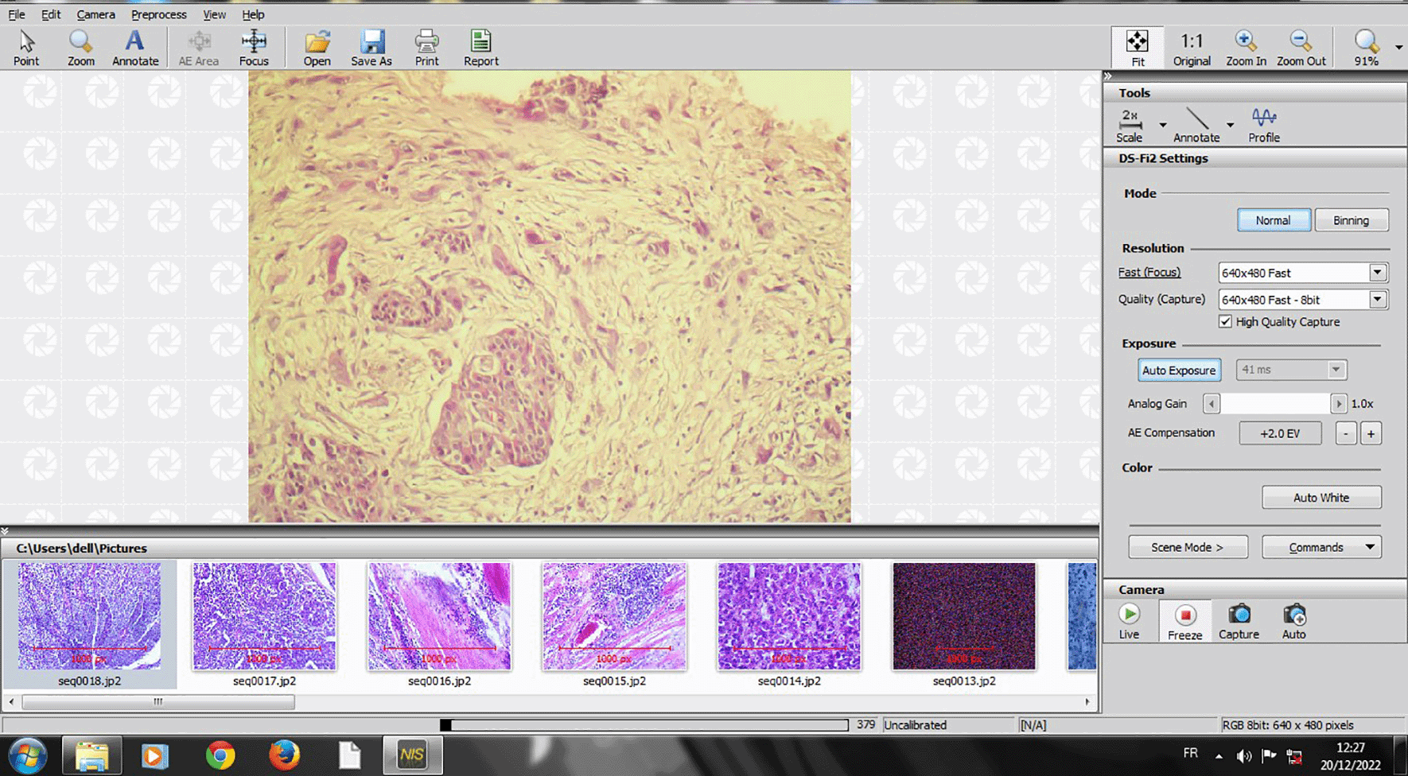This screenshot has width=1408, height=776.
Task: Uncheck High Quality Capture checkbox
Action: pyautogui.click(x=1225, y=321)
